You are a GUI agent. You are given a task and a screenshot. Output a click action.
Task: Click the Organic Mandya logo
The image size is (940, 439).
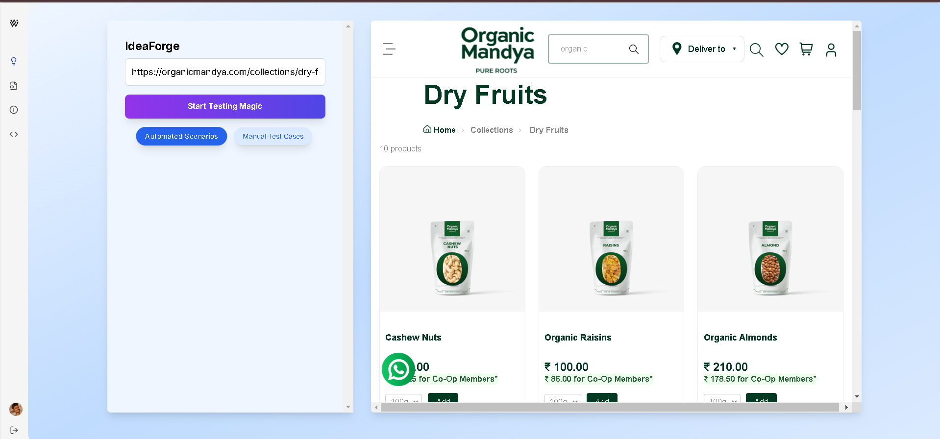point(497,50)
